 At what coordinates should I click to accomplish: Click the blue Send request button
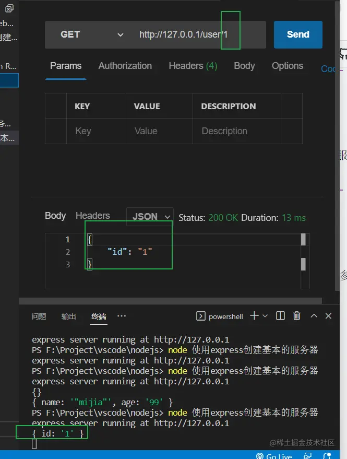point(298,34)
